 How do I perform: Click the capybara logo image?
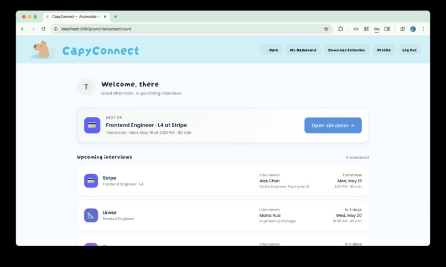43,50
